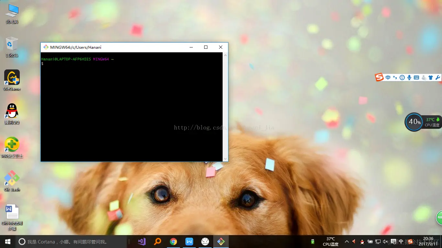
Task: Click the network connection tray icon
Action: pyautogui.click(x=378, y=242)
